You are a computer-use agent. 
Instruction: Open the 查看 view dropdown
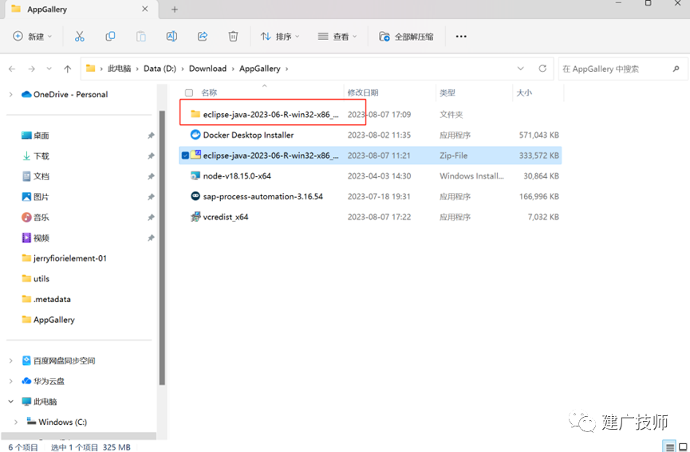tap(337, 37)
